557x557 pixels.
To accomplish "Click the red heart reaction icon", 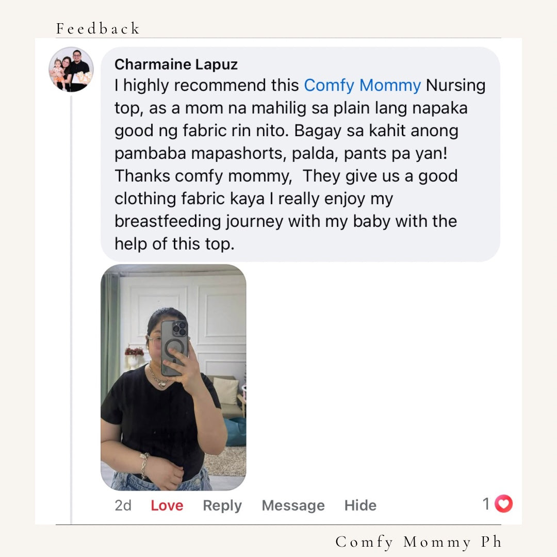I will (504, 504).
